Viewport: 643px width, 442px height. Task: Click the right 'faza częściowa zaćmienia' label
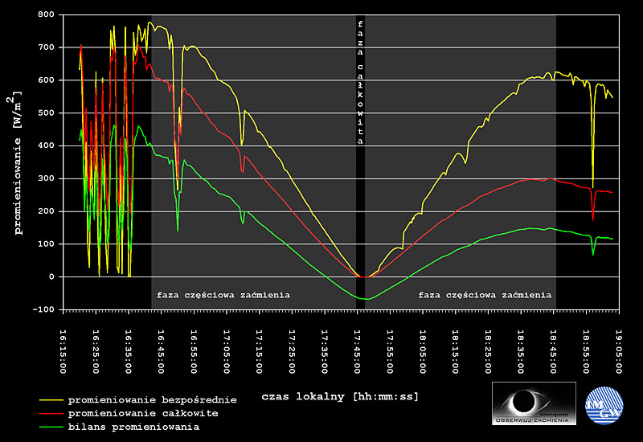tap(485, 295)
